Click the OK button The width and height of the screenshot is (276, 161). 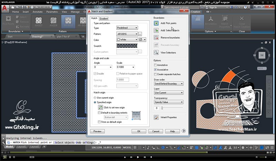click(x=139, y=131)
